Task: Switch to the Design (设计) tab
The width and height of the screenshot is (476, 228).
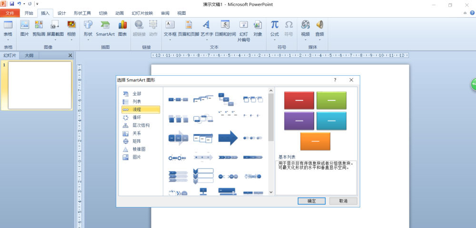Action: [x=61, y=13]
